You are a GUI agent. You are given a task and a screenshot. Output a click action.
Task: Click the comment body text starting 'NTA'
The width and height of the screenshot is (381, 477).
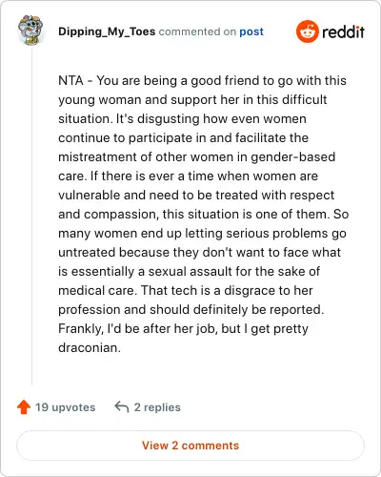click(x=203, y=214)
